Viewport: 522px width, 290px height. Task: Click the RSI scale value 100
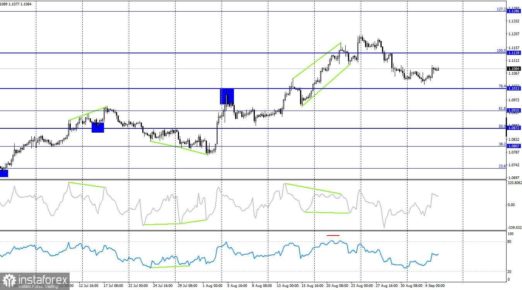[510, 234]
